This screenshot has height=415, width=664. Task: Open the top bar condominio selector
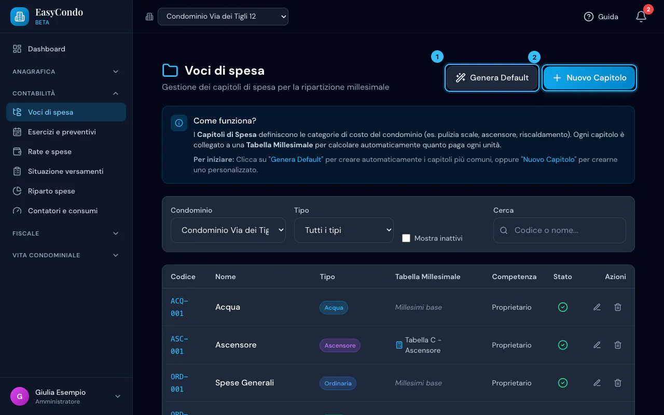[x=223, y=17]
